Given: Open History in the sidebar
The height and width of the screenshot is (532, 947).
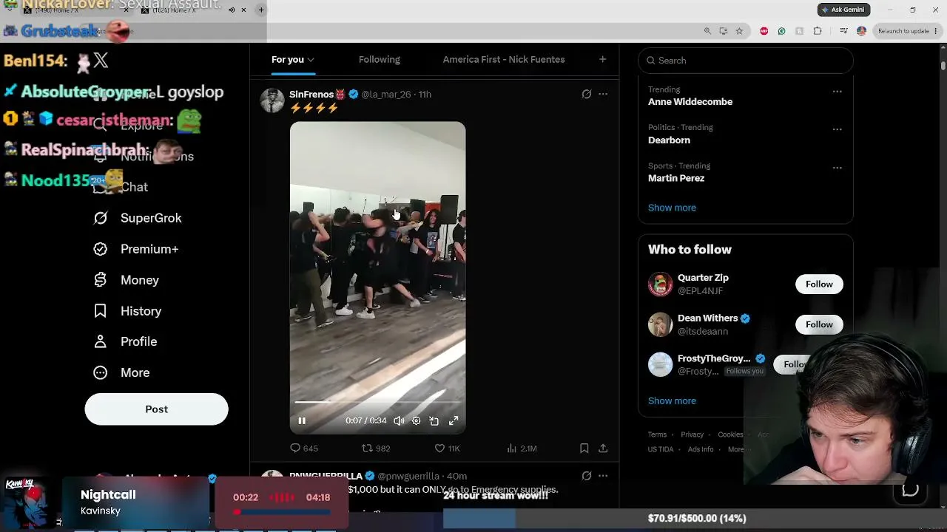Looking at the screenshot, I should click(127, 311).
